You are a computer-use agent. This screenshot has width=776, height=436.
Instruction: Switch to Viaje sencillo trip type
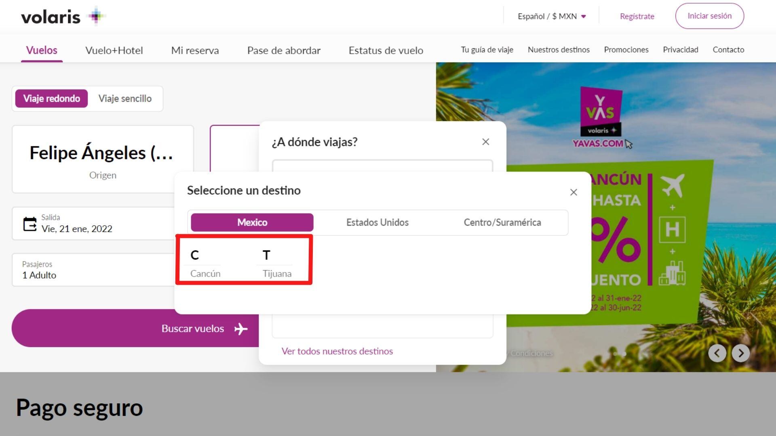click(x=125, y=99)
